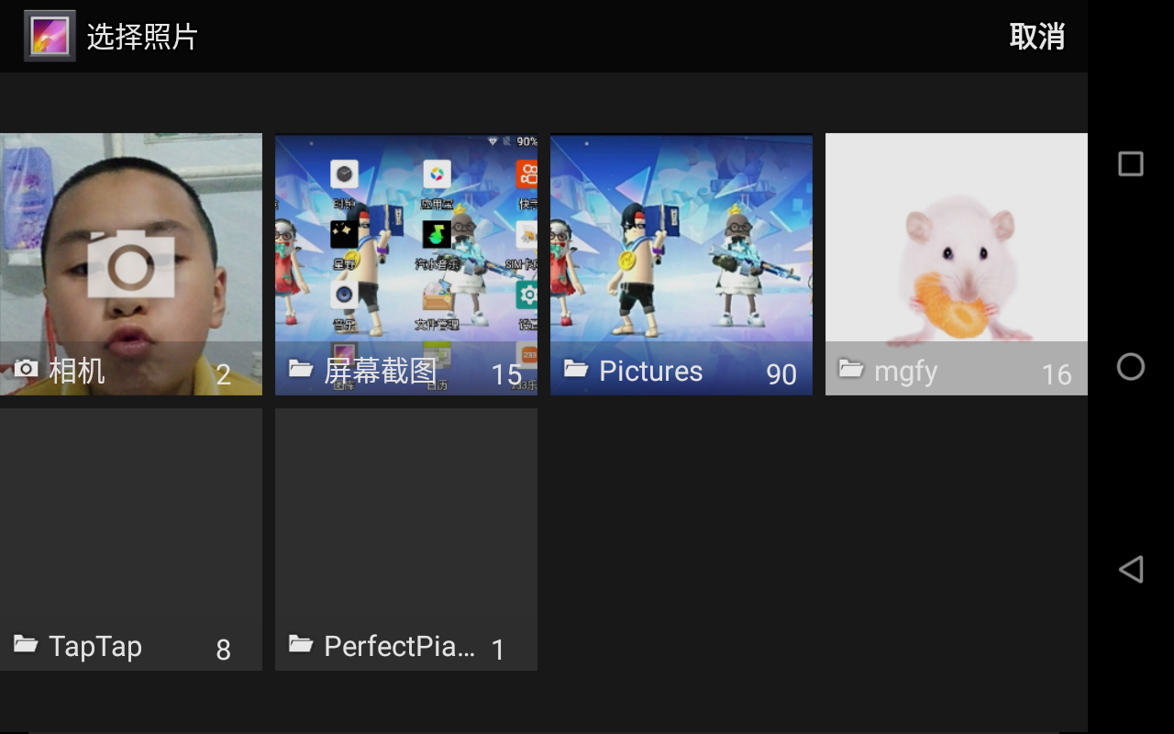Click the 选择照片 title text
The height and width of the screenshot is (734, 1174).
(142, 37)
